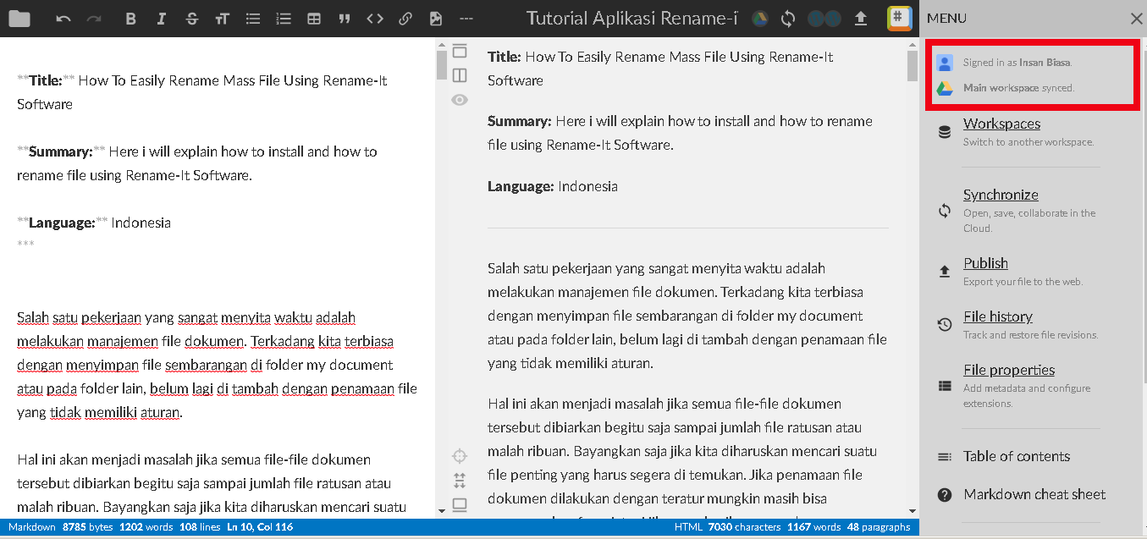Click '**Summary:**' text in the editor

pos(61,152)
